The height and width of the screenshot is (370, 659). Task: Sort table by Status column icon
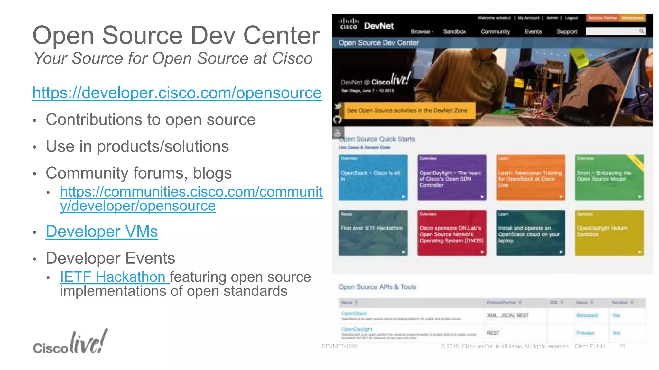pos(592,302)
